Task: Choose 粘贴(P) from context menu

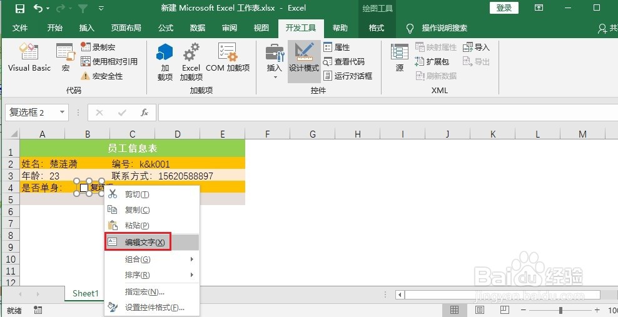Action: click(x=152, y=225)
